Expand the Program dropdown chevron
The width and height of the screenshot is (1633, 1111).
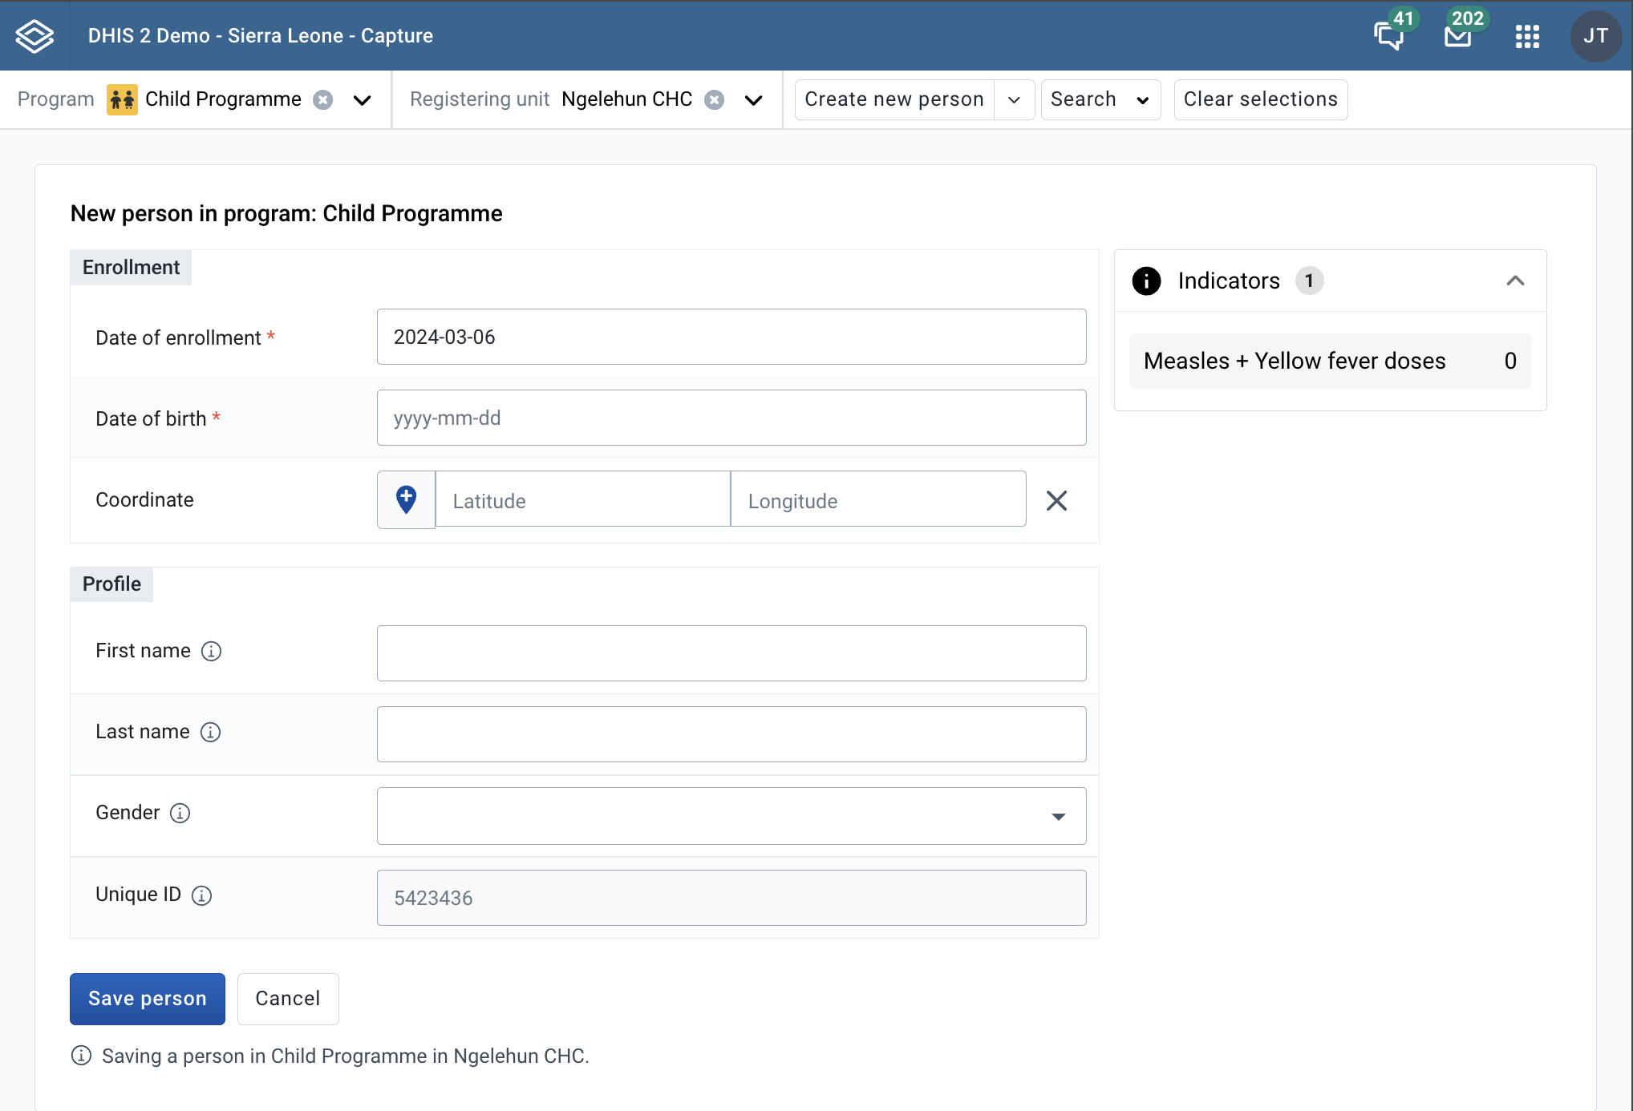pyautogui.click(x=363, y=100)
